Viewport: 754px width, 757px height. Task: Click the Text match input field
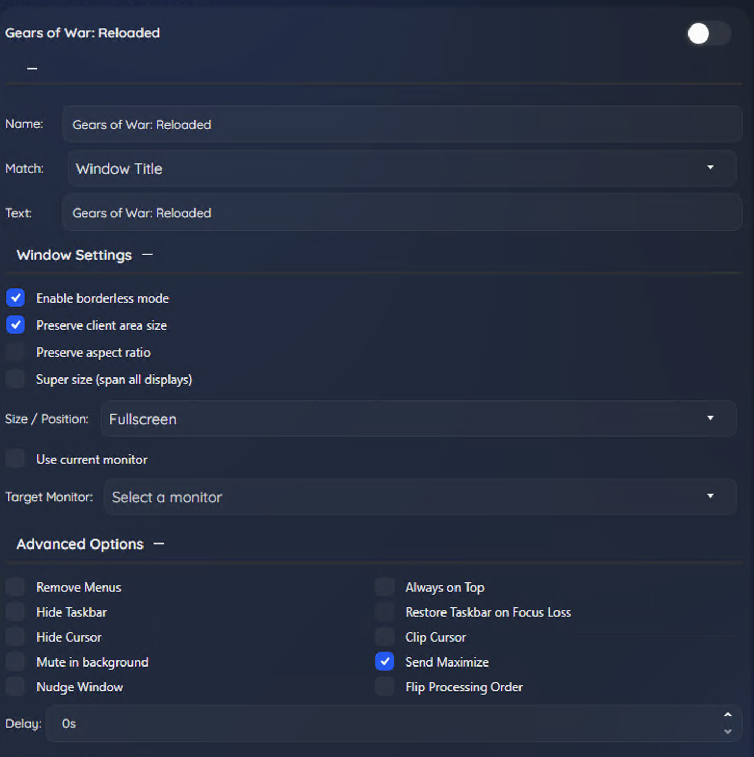tap(401, 213)
